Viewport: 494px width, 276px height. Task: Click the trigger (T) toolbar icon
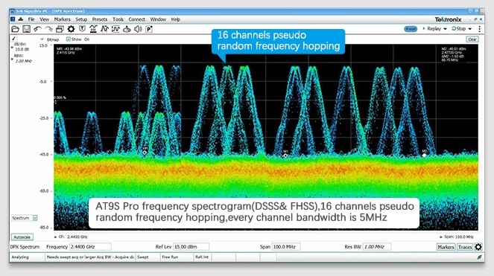(x=82, y=29)
